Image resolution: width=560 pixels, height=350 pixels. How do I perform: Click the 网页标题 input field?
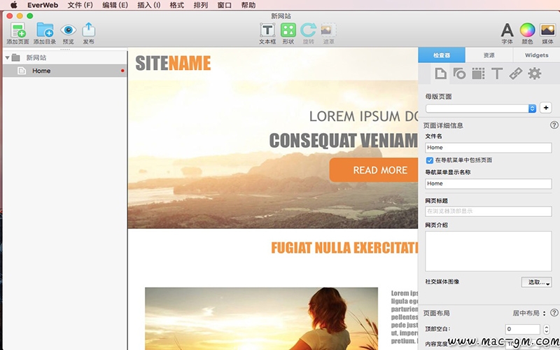pyautogui.click(x=488, y=211)
